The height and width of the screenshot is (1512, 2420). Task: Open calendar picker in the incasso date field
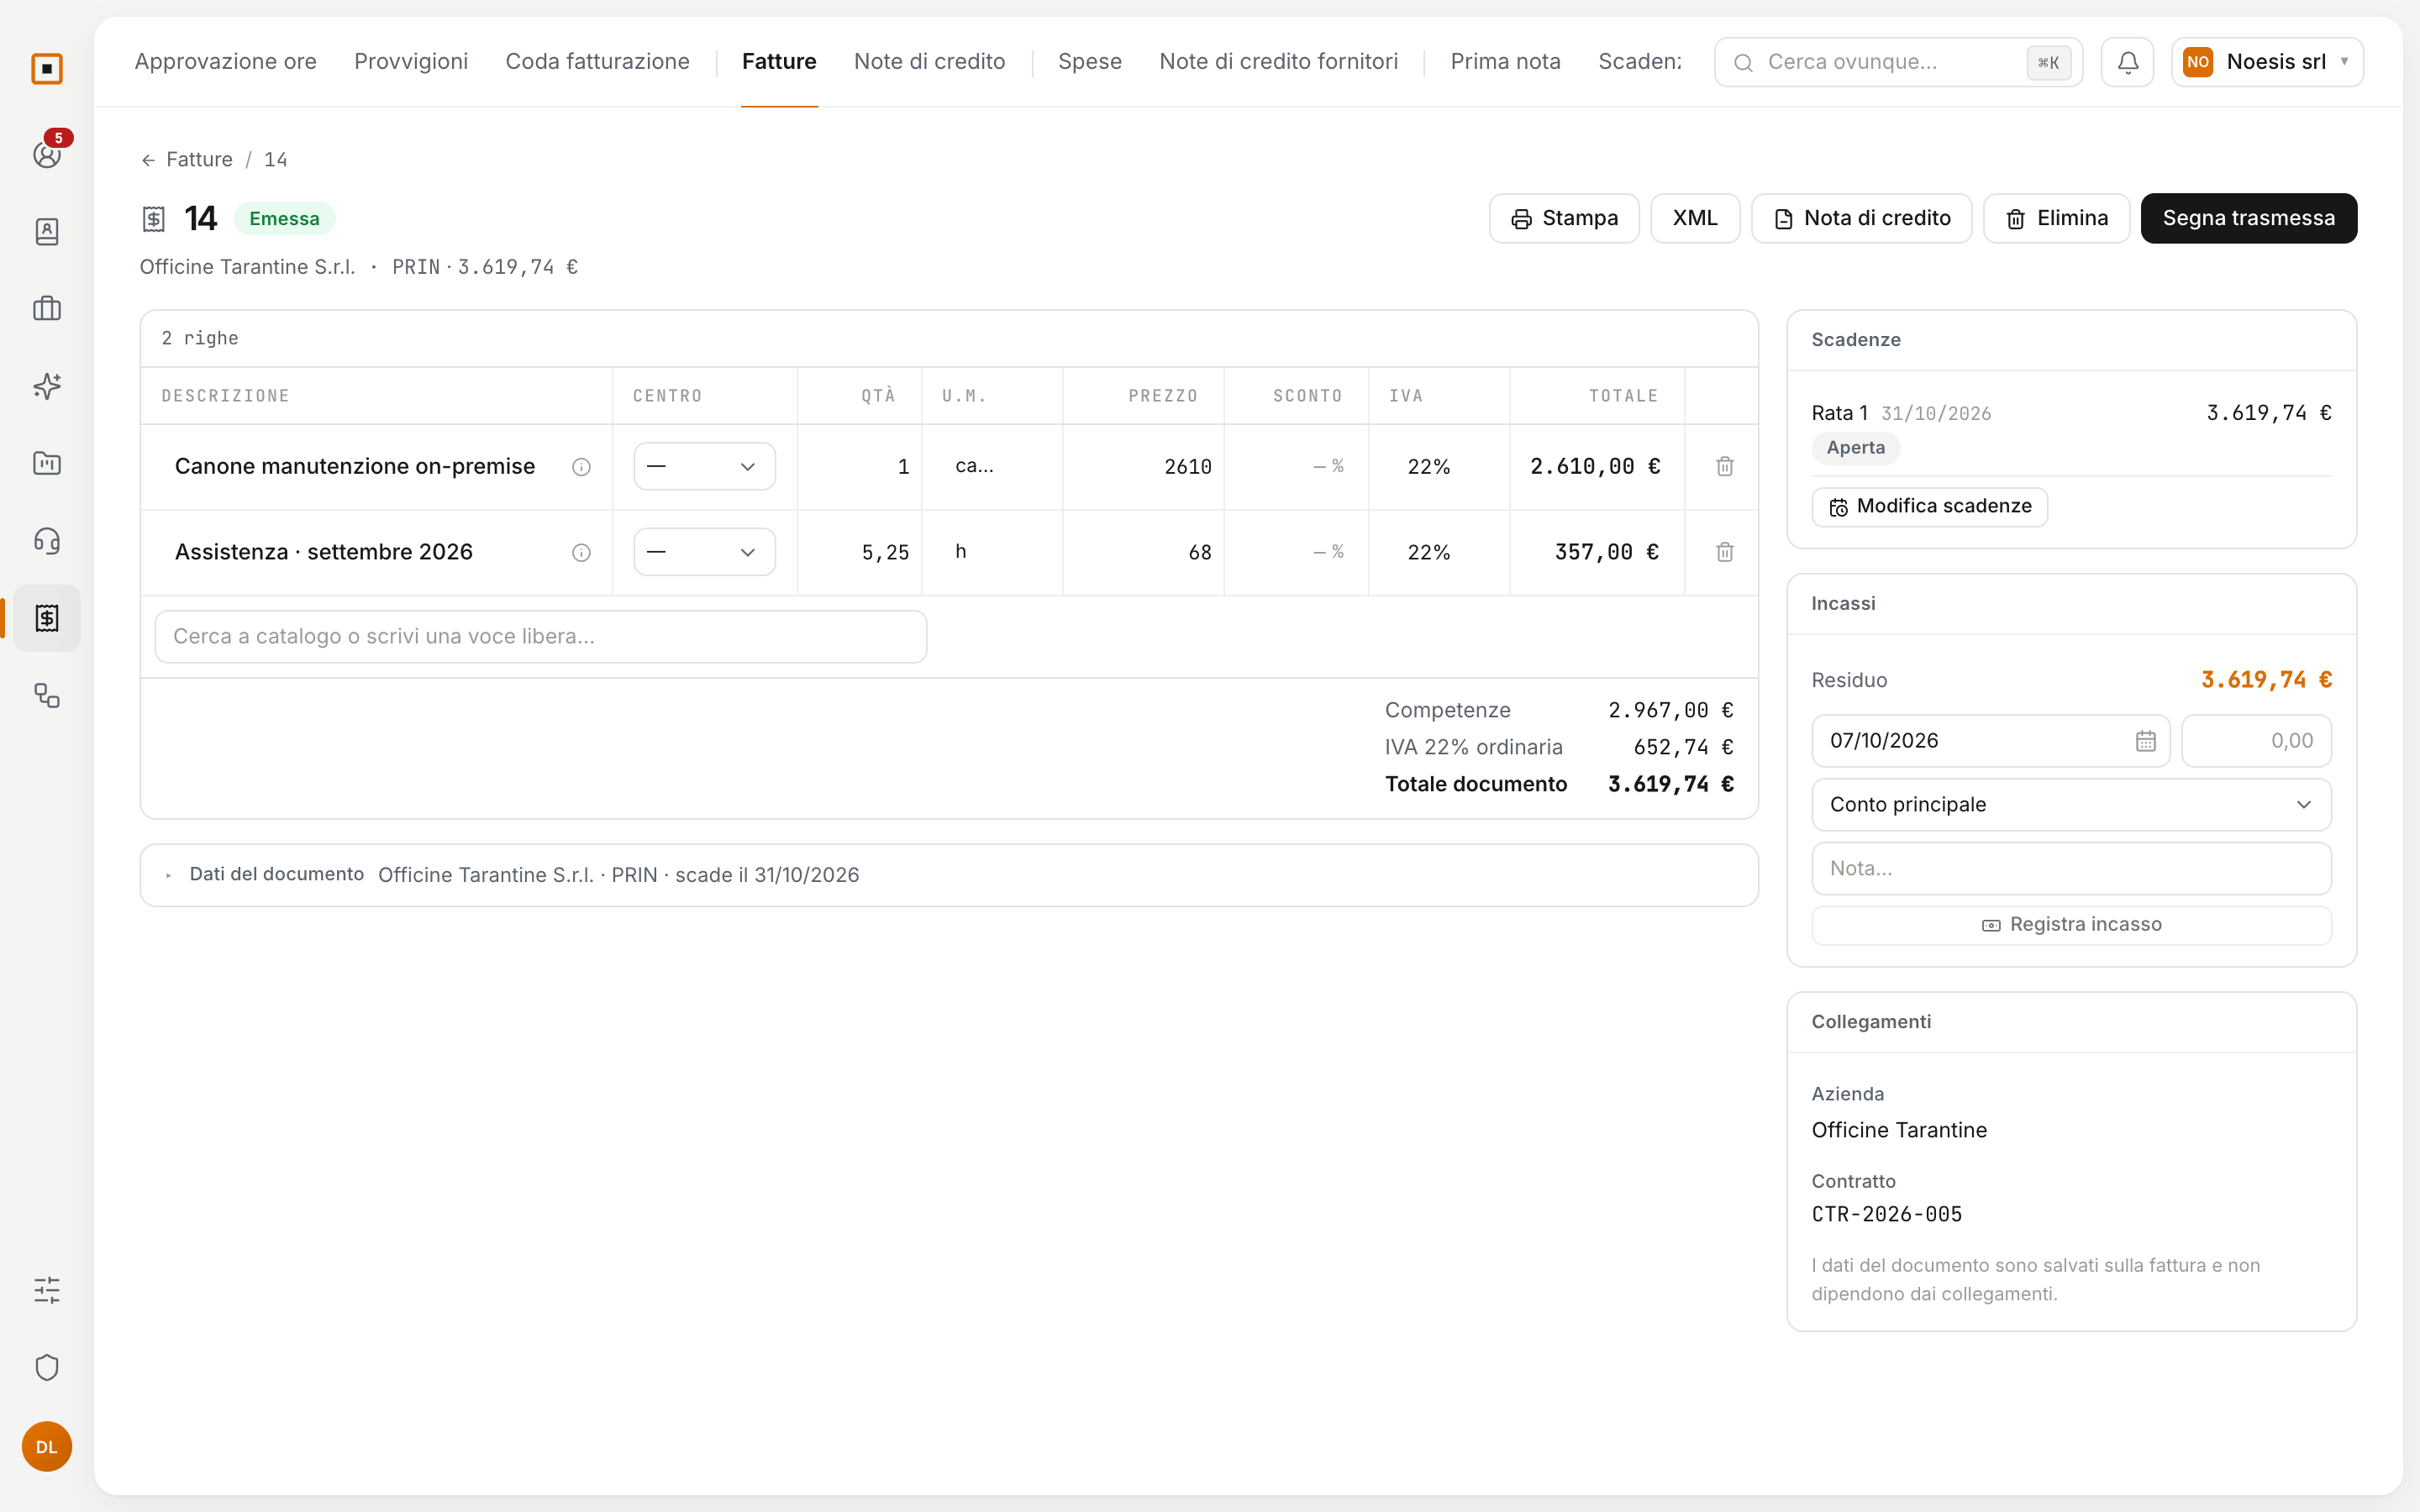tap(2145, 741)
